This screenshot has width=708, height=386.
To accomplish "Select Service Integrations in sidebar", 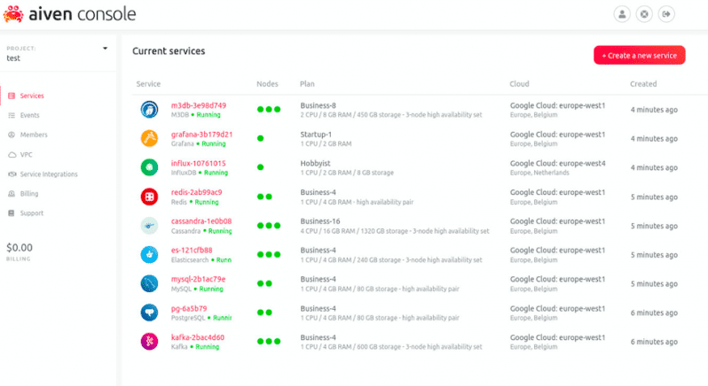I will (x=48, y=174).
